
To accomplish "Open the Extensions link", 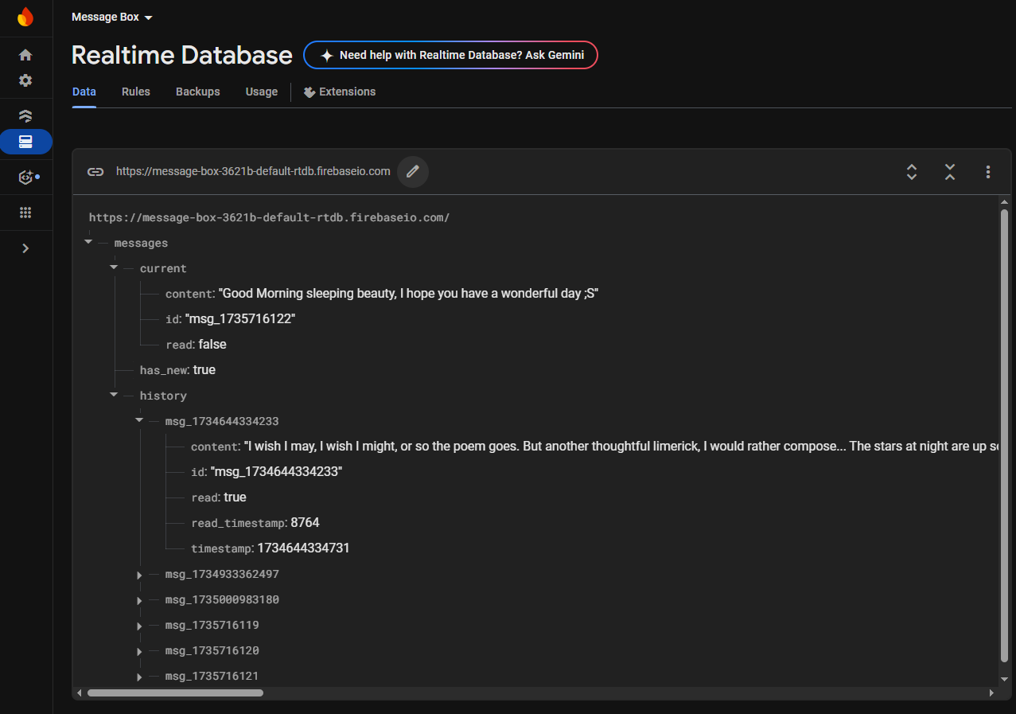I will pyautogui.click(x=340, y=92).
